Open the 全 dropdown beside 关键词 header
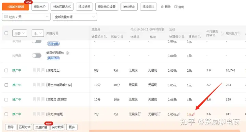246x132 pixels. click(x=38, y=33)
